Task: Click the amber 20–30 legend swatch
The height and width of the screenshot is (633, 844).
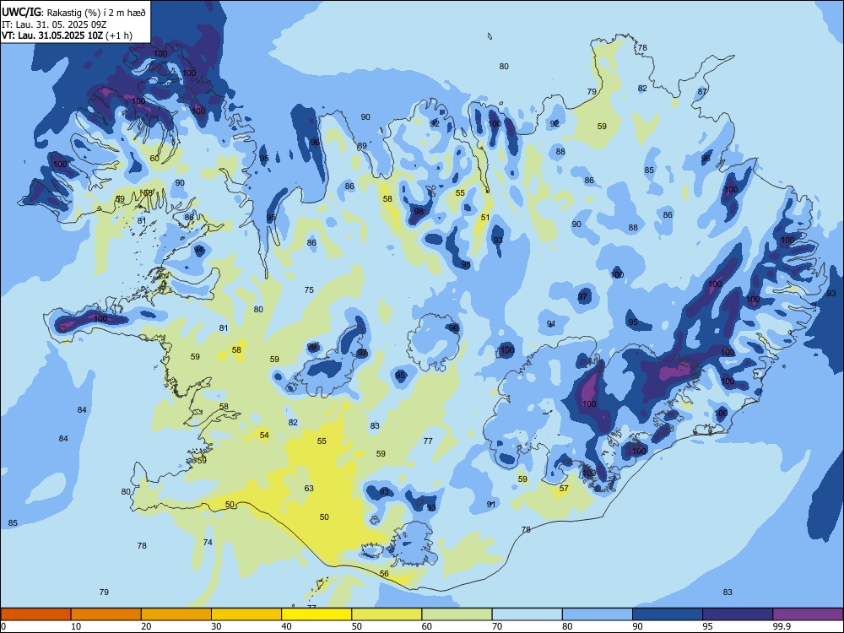Action: [x=176, y=614]
